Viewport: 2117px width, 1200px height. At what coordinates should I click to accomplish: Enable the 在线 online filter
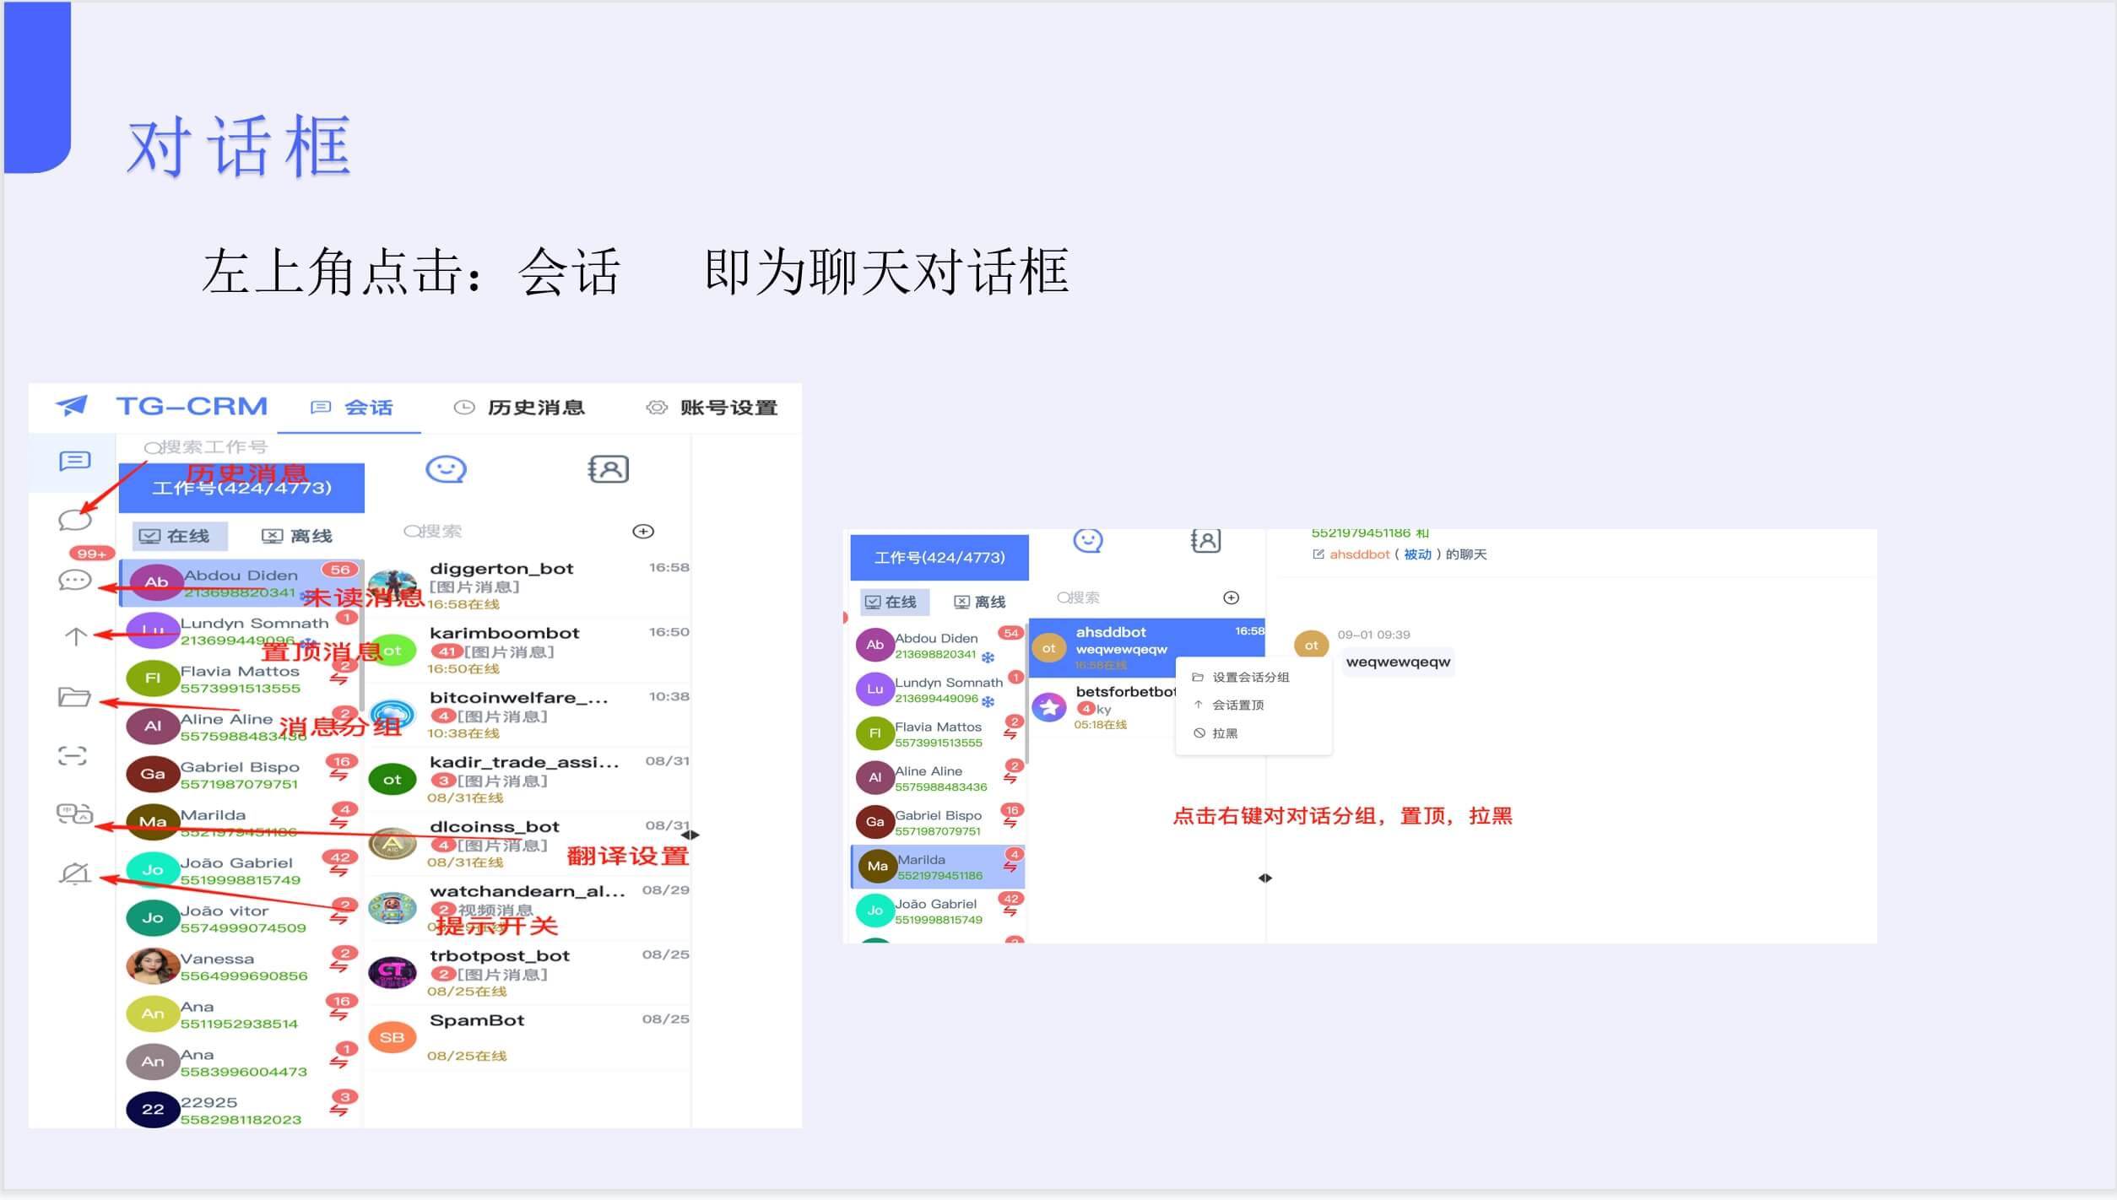point(179,535)
